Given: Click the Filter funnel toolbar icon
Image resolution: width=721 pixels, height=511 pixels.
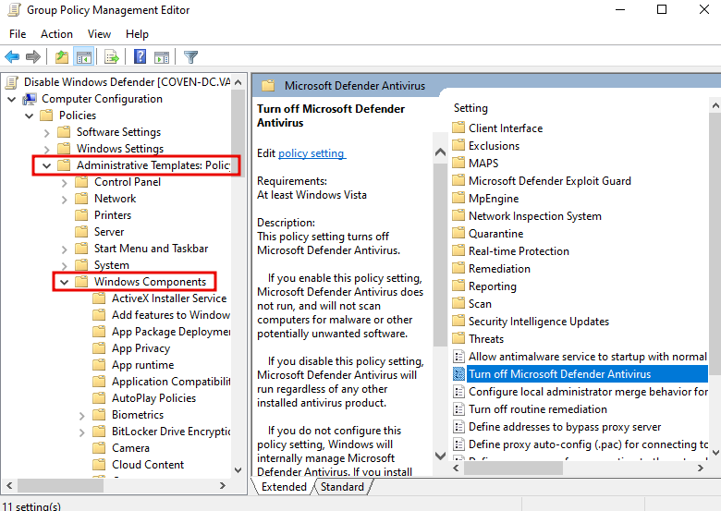Looking at the screenshot, I should (190, 57).
